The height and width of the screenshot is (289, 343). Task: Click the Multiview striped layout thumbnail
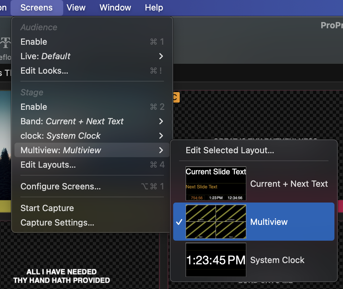[216, 222]
